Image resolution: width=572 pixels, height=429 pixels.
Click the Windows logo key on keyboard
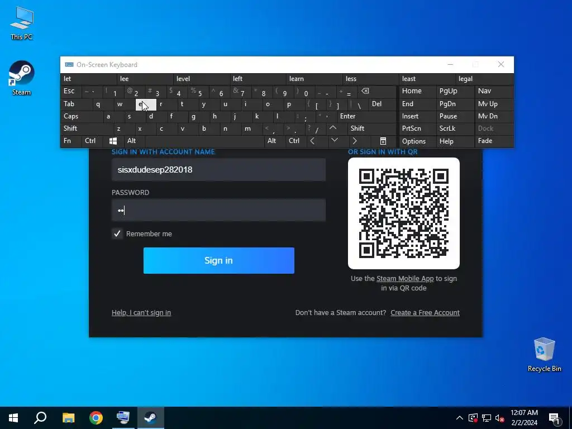click(x=113, y=141)
